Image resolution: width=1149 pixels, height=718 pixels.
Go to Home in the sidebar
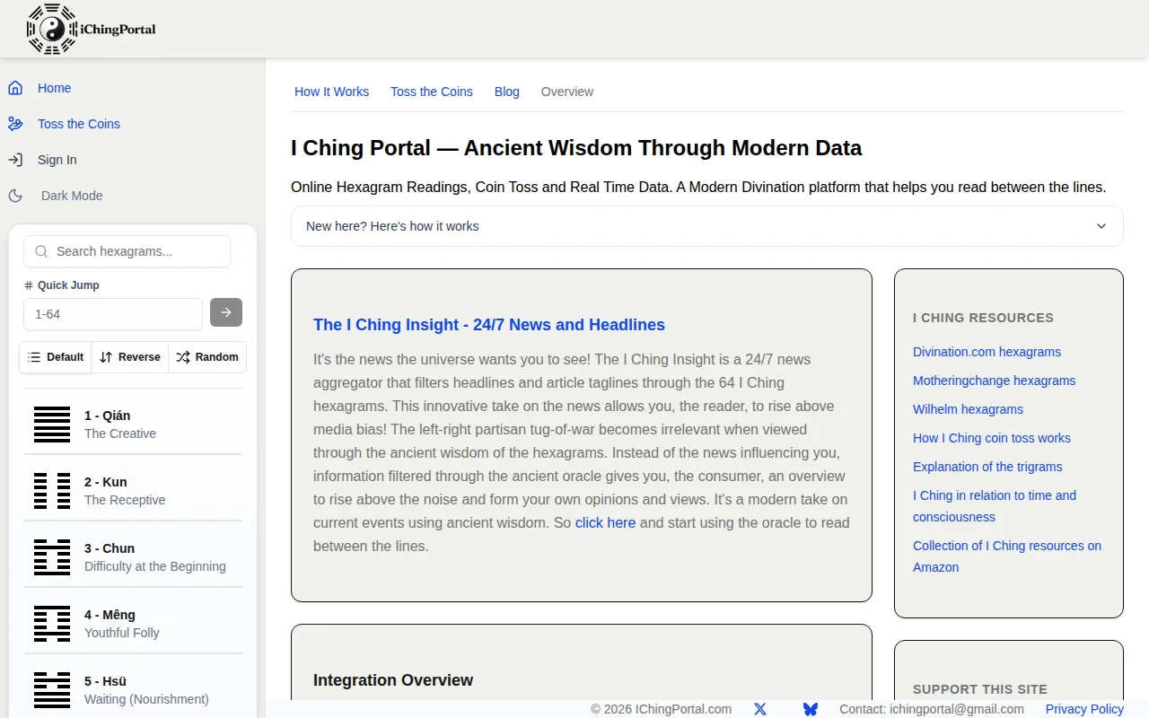tap(55, 88)
